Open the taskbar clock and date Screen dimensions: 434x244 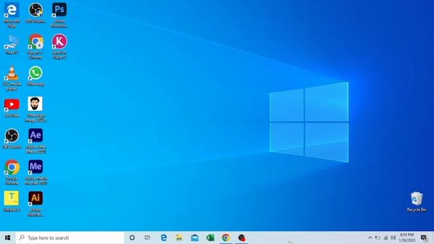click(407, 238)
